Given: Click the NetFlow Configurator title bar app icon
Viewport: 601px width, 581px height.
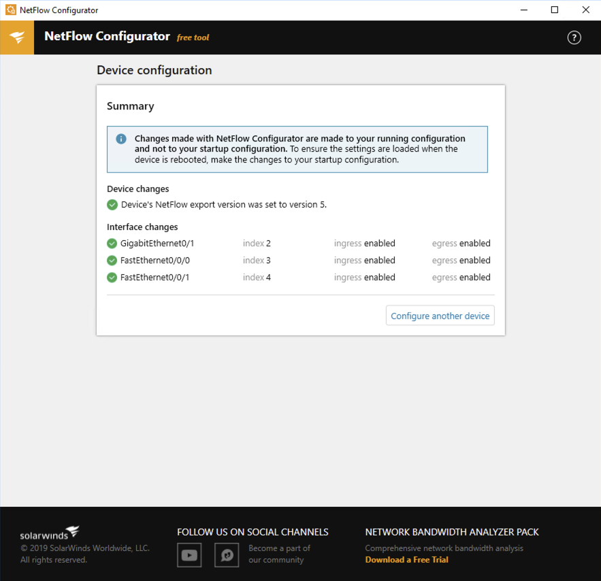Looking at the screenshot, I should coord(11,10).
